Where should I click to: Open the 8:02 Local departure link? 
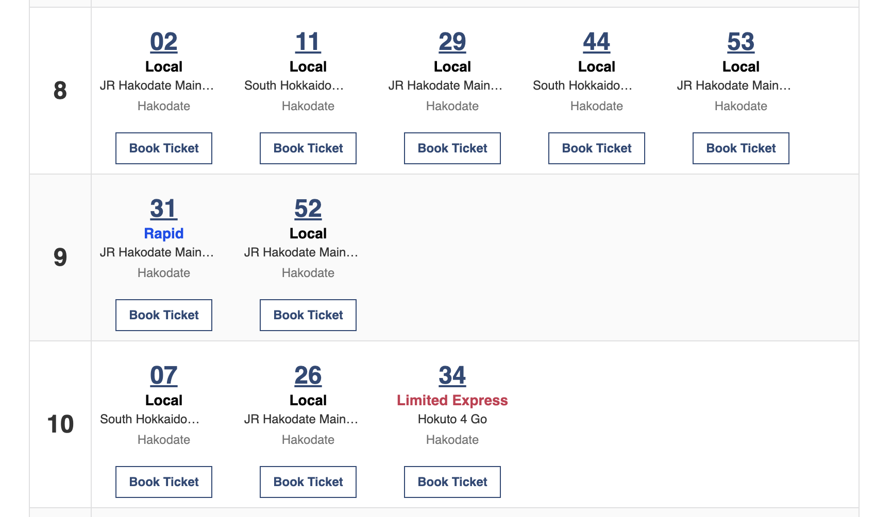[x=164, y=42]
